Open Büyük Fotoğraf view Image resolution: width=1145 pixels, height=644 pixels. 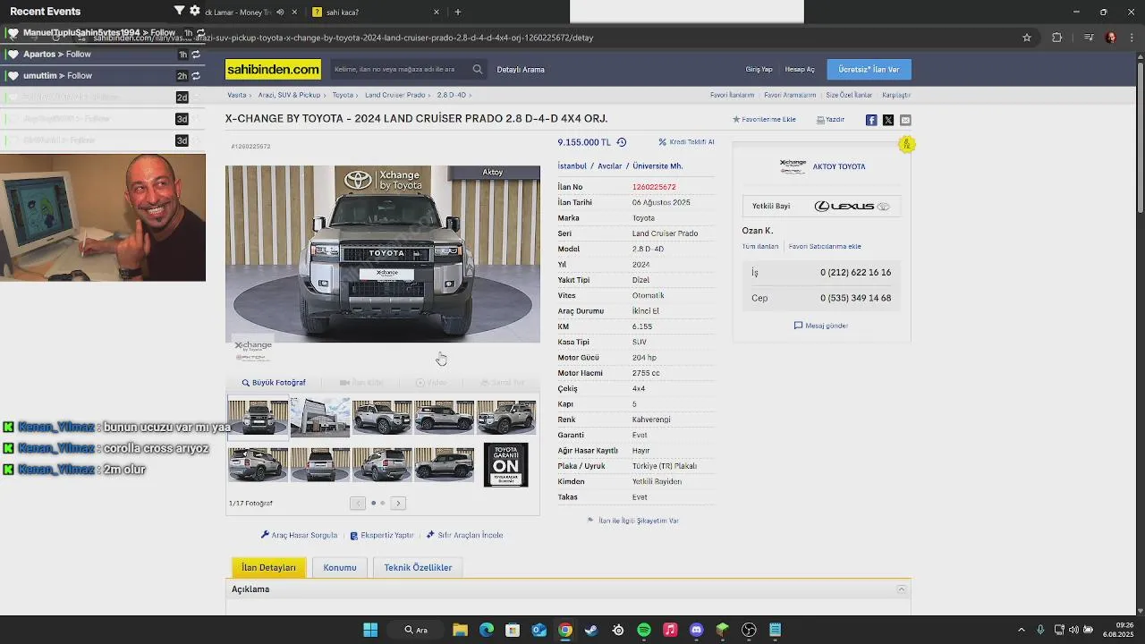click(x=274, y=383)
